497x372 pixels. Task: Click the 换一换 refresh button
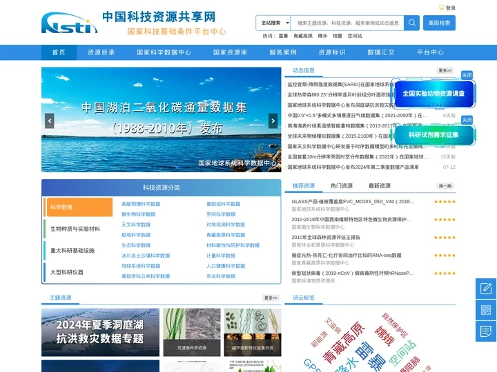(445, 186)
